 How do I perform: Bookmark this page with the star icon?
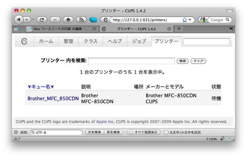[184, 20]
